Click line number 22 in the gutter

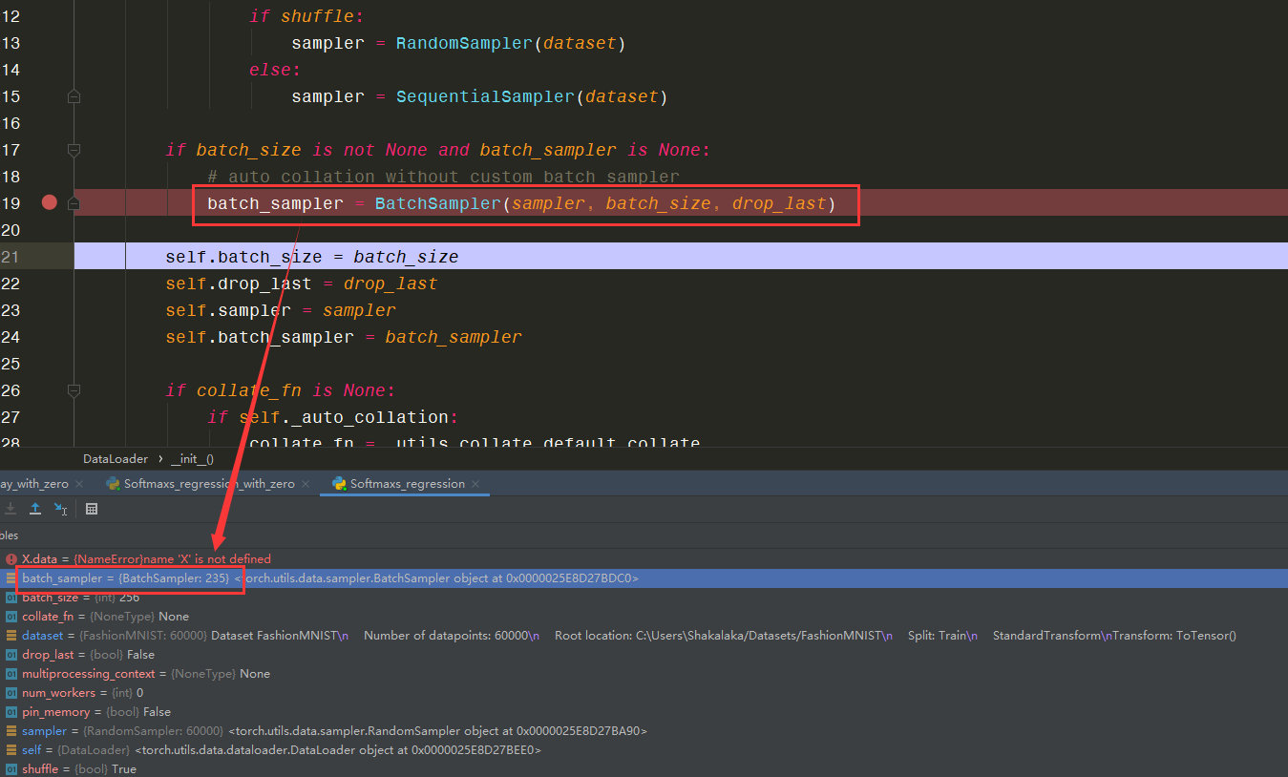11,283
